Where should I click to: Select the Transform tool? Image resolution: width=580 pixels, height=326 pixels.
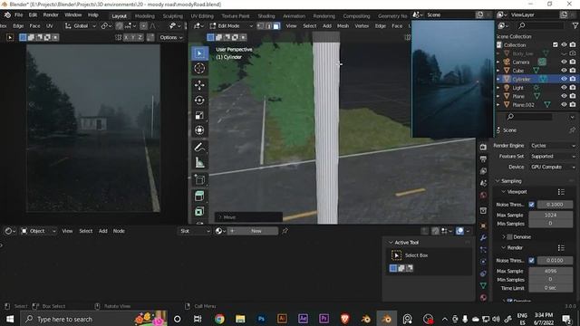coord(199,130)
